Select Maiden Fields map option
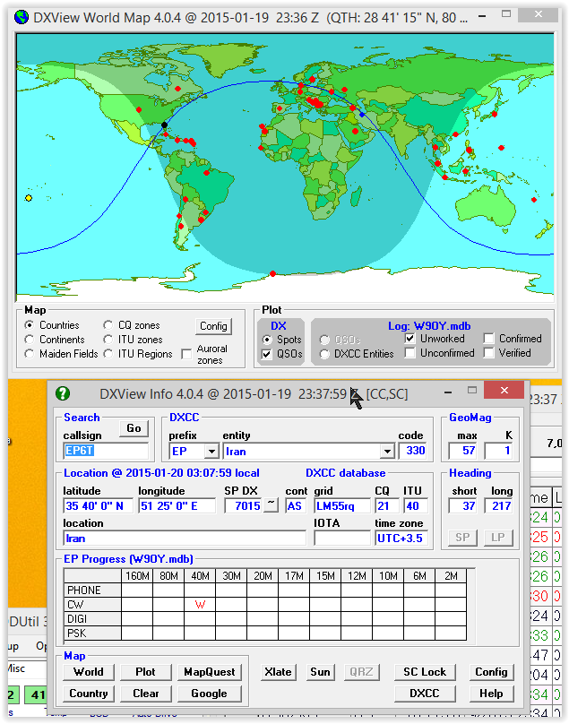 point(29,354)
